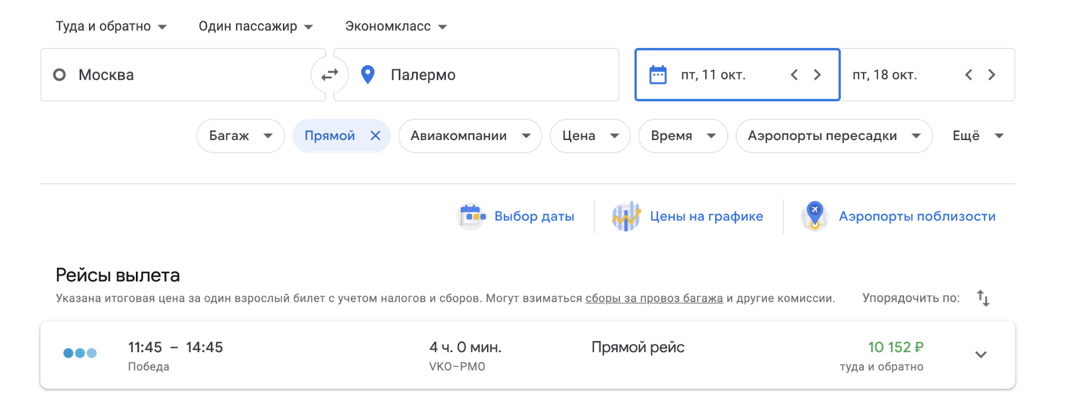Open the Ещё filters dropdown

(x=978, y=136)
